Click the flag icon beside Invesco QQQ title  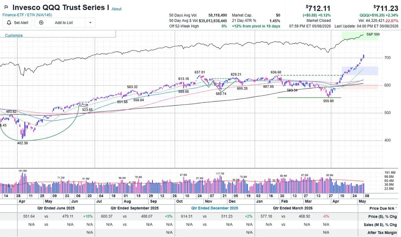click(x=6, y=7)
